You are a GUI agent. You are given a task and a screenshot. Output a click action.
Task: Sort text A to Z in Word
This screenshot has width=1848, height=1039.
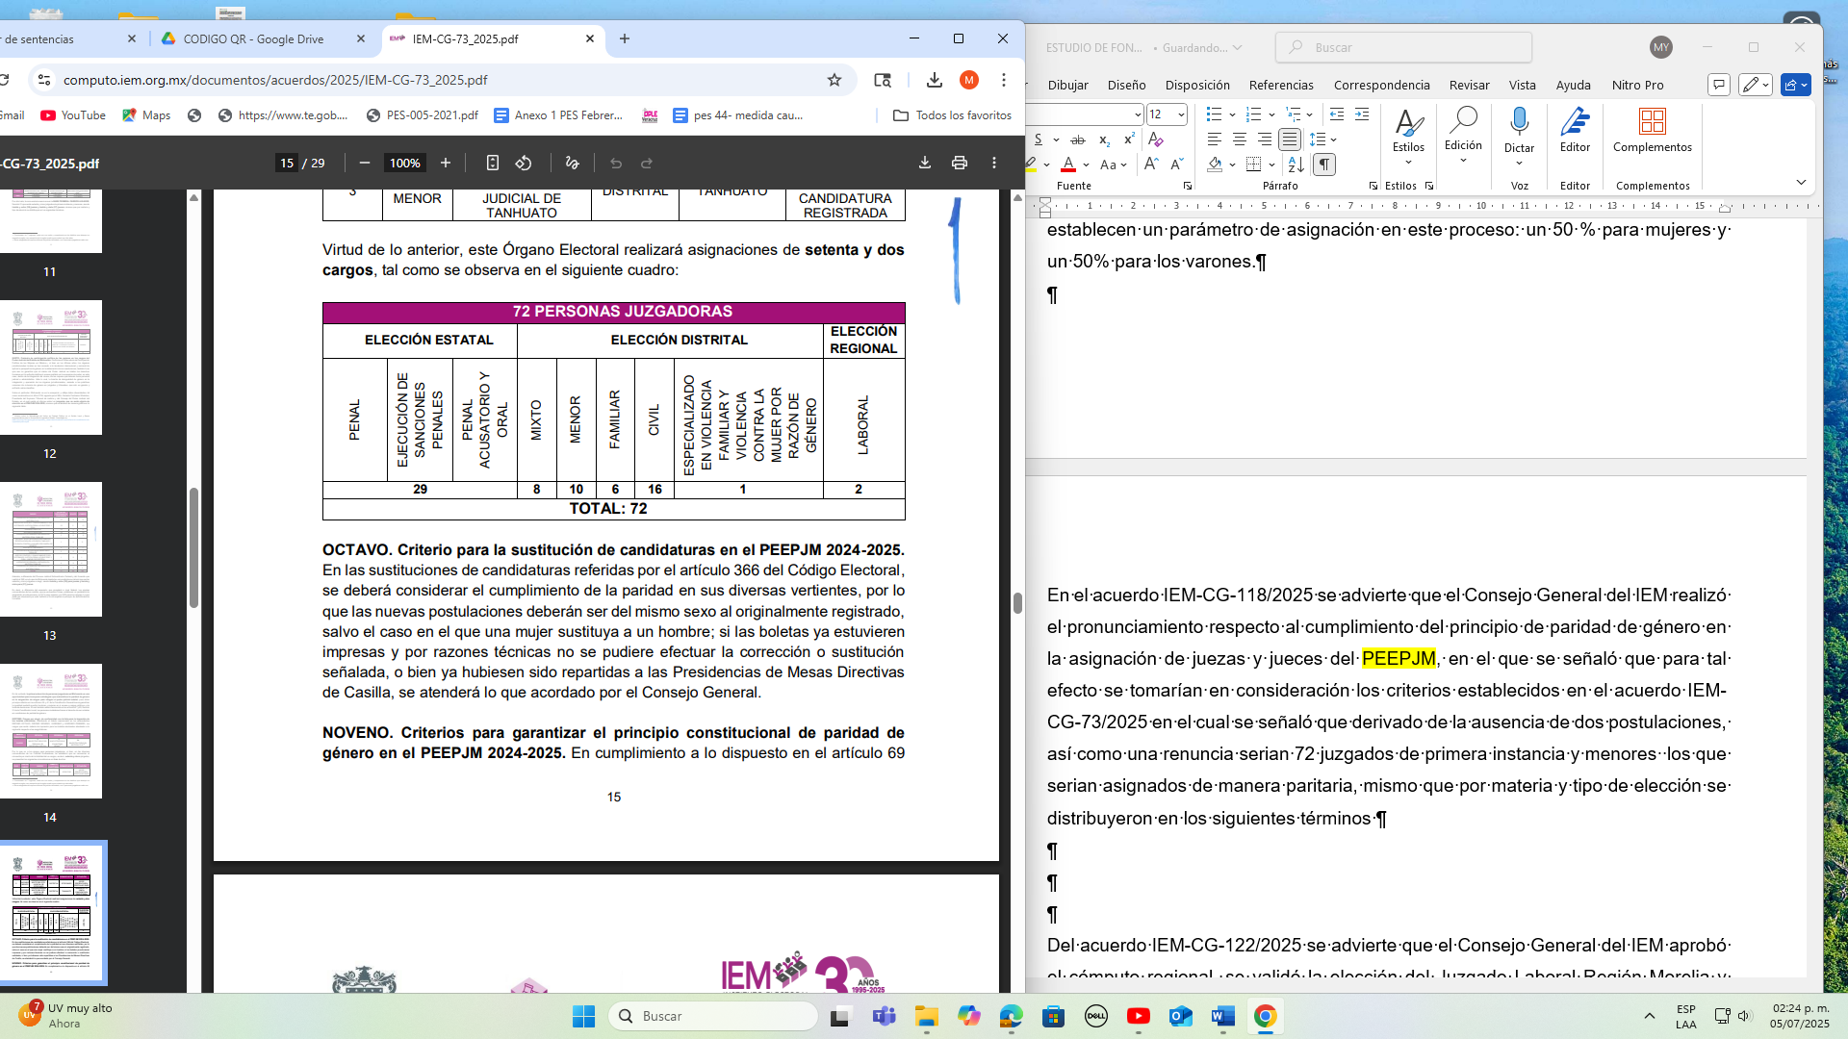click(x=1296, y=165)
